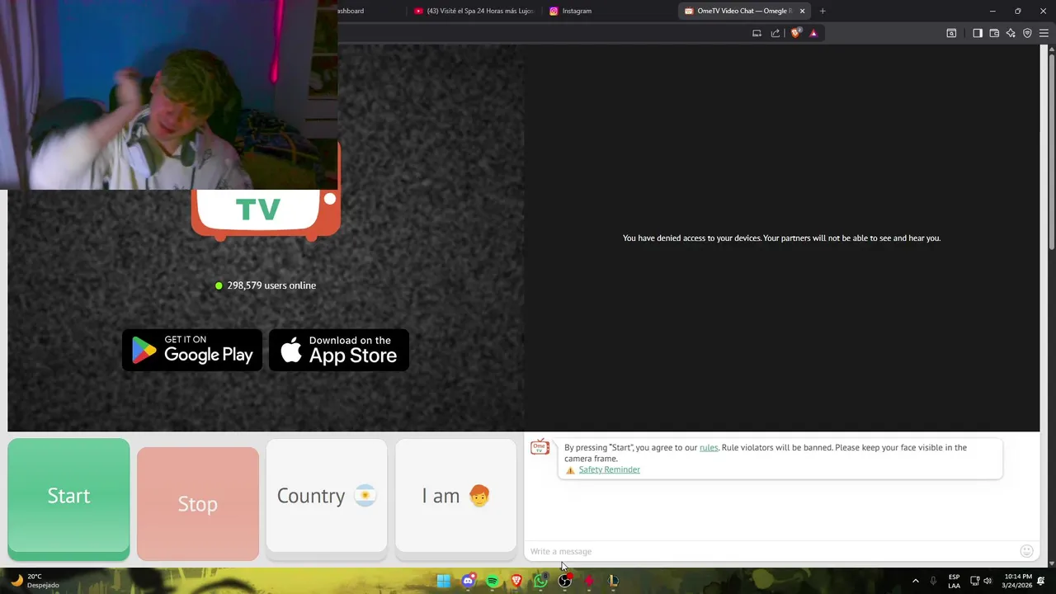Click the cast/screen icon in address bar
Screen dimensions: 1056x594
[757, 33]
